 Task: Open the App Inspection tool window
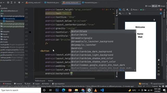point(58,84)
